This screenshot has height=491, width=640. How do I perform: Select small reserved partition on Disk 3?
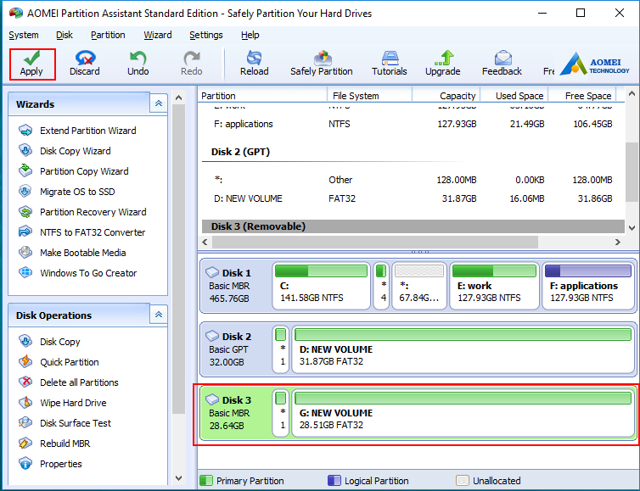[280, 413]
